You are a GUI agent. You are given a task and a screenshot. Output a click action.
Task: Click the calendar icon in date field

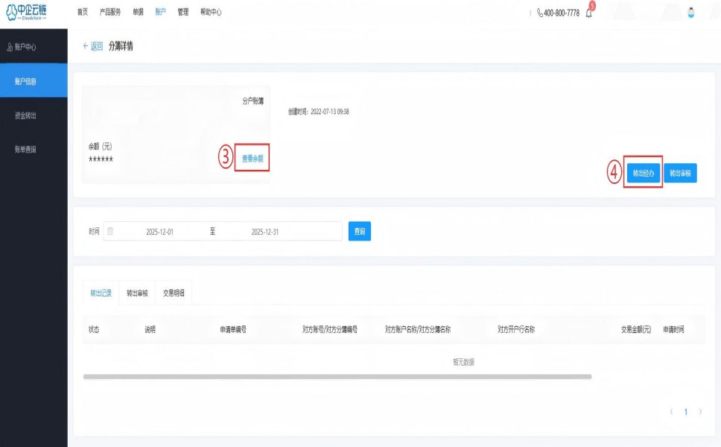[110, 232]
